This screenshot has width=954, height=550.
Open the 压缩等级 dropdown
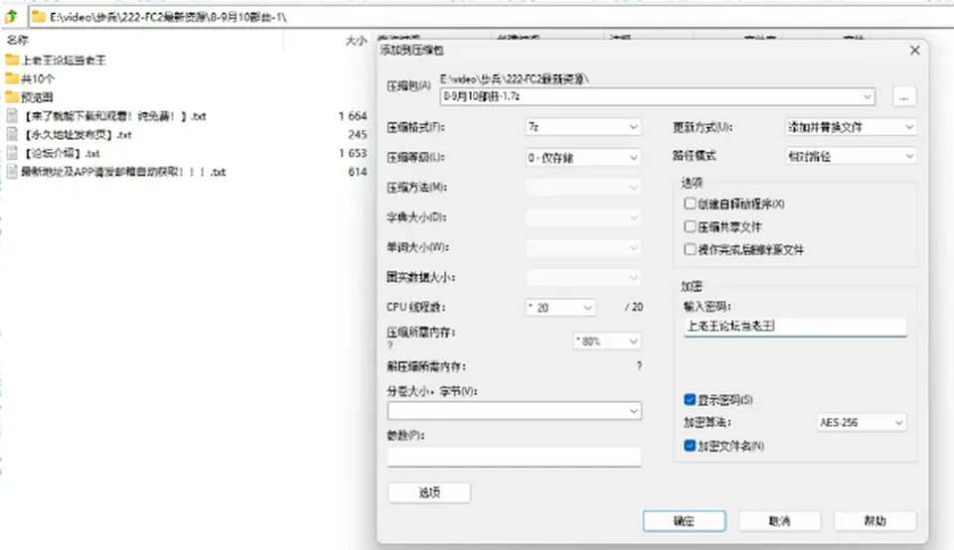coord(583,158)
